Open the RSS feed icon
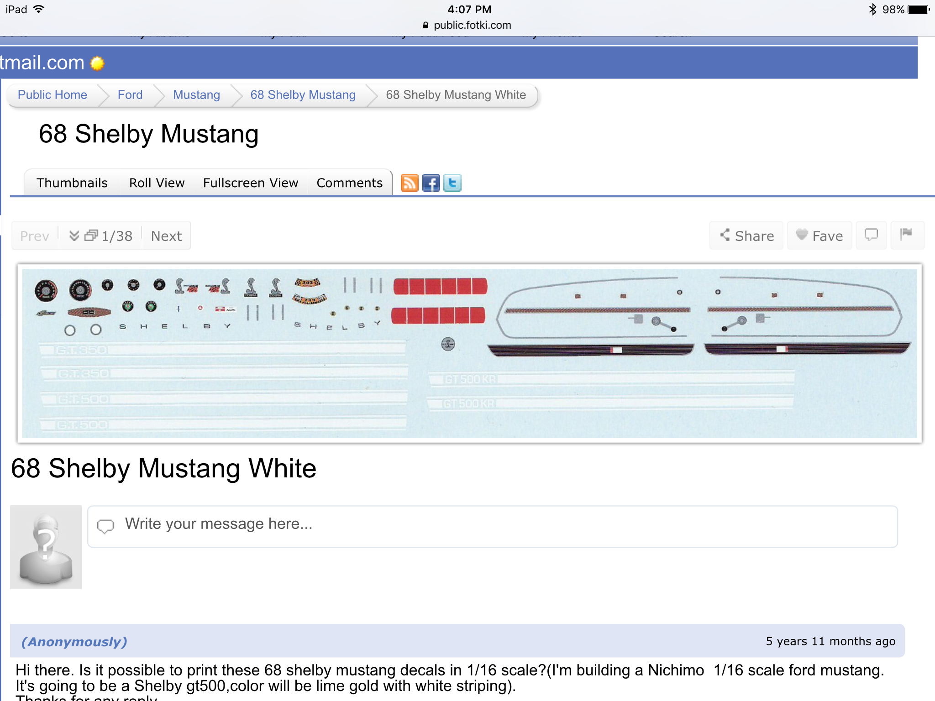 [410, 183]
